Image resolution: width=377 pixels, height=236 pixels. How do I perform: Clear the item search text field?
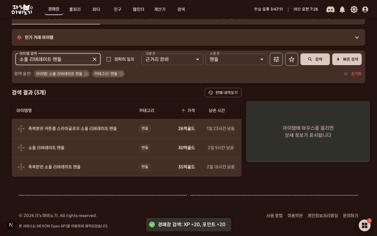pyautogui.click(x=95, y=59)
